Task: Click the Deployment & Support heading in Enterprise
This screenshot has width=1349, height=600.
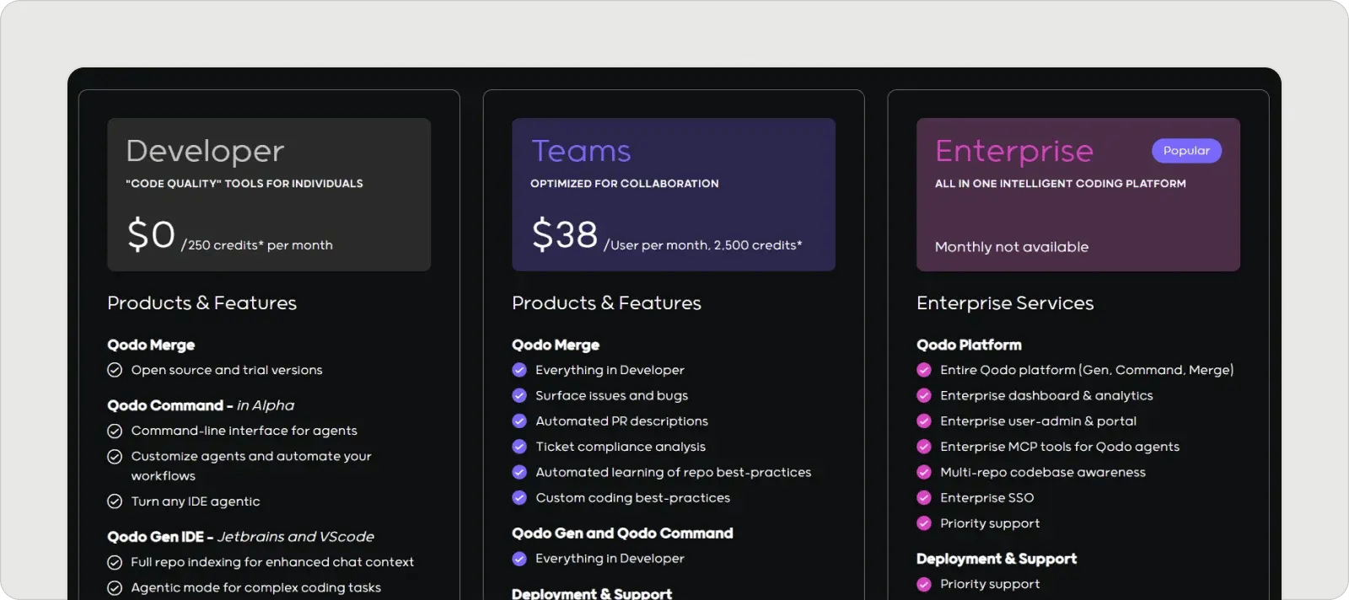Action: click(x=997, y=559)
